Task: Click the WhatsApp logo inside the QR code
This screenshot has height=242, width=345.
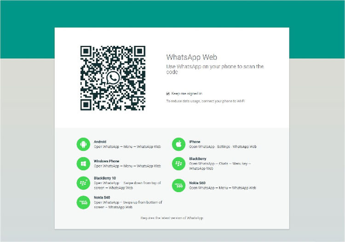Action: tap(112, 78)
